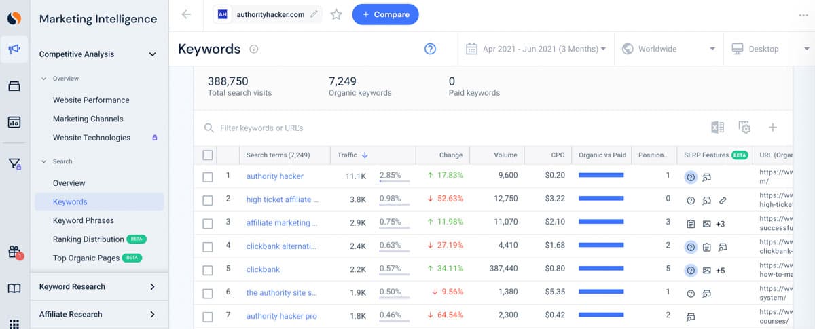
Task: Check the box for the authority site system row
Action: tap(208, 293)
